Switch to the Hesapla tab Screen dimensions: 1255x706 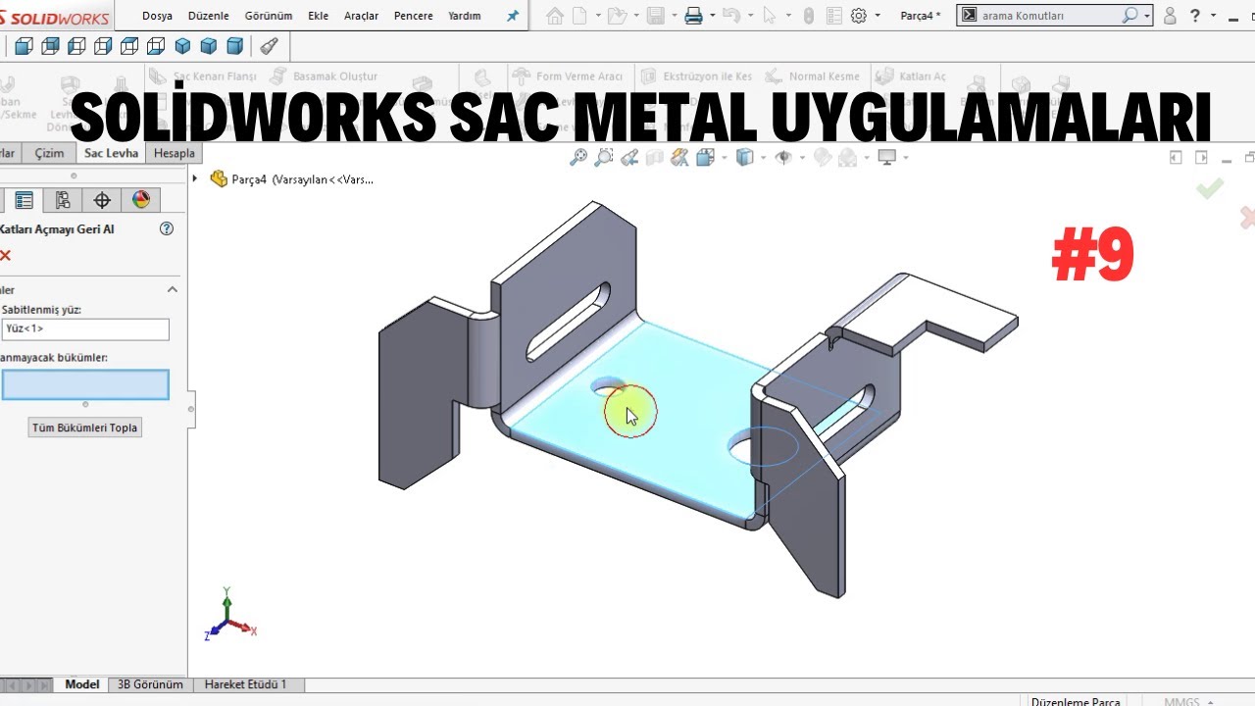pos(175,153)
